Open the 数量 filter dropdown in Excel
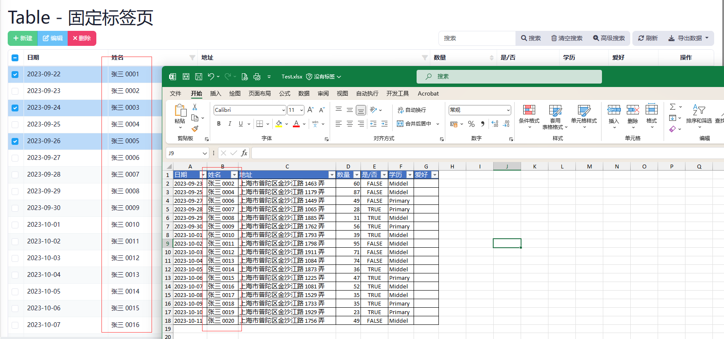This screenshot has height=339, width=724. pyautogui.click(x=357, y=175)
